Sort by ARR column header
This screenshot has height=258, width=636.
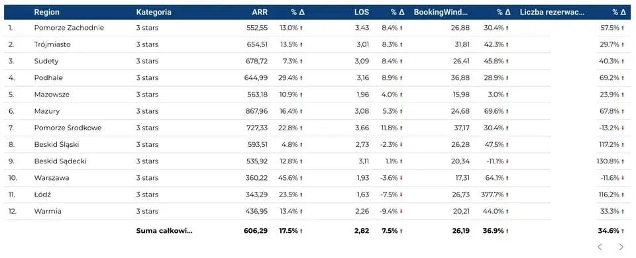(260, 12)
